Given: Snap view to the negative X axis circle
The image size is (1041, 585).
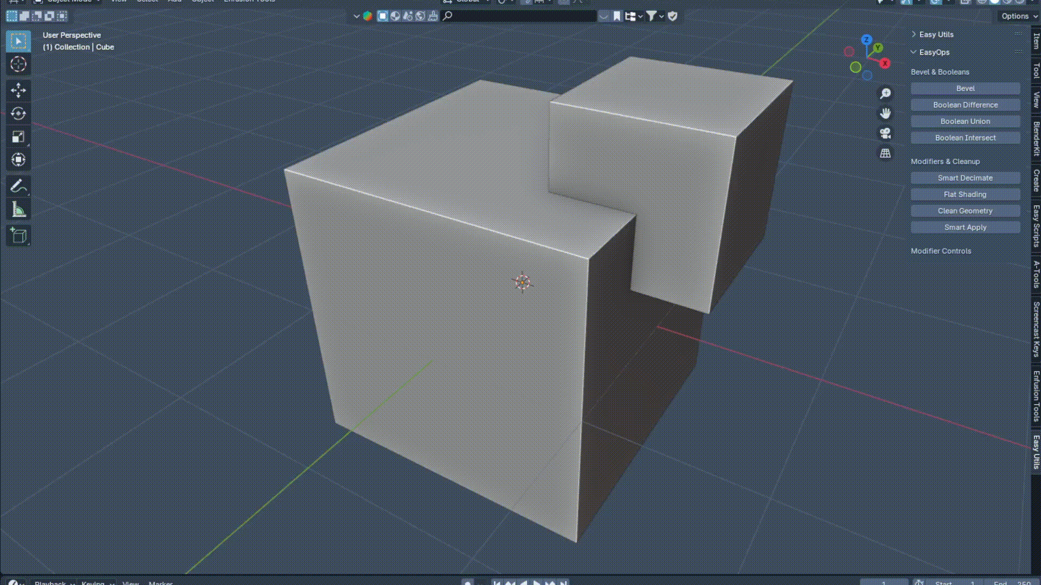Looking at the screenshot, I should (x=849, y=51).
